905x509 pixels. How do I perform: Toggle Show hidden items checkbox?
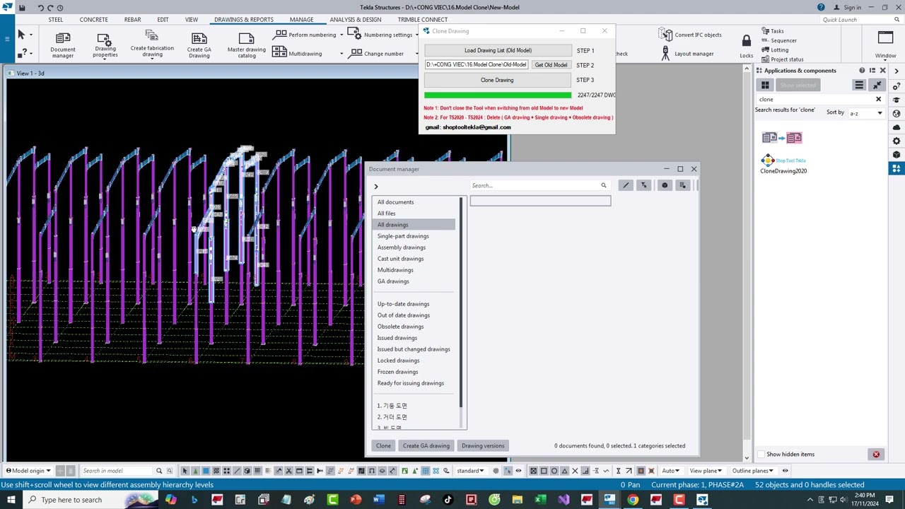point(761,455)
